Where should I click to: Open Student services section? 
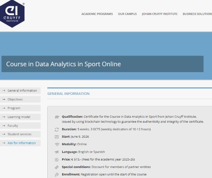tap(20, 134)
